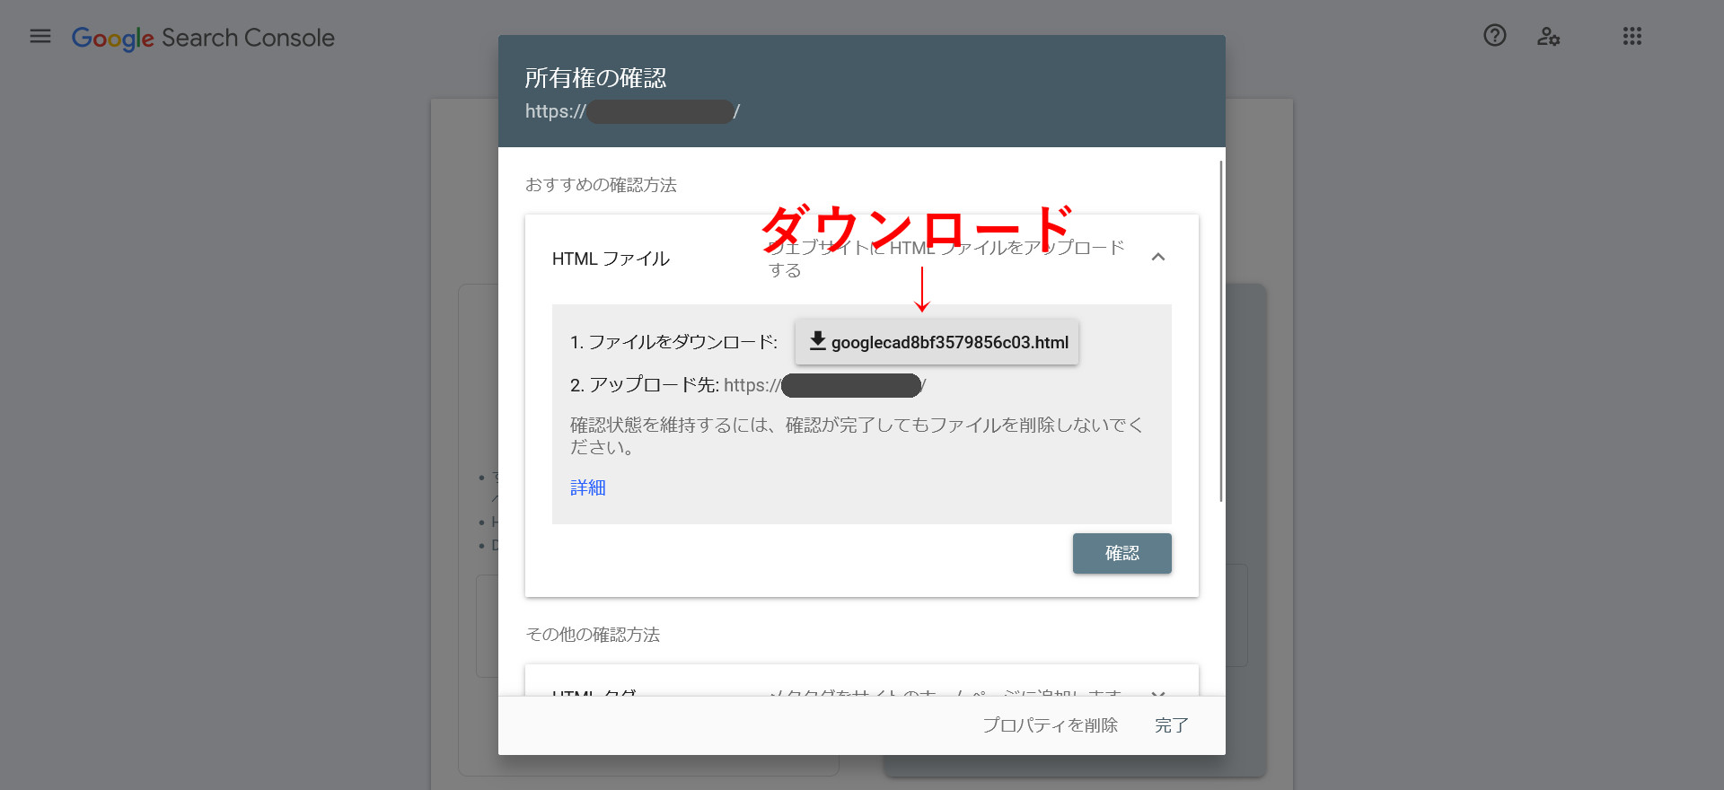
Task: Open the hamburger main menu
Action: click(40, 36)
